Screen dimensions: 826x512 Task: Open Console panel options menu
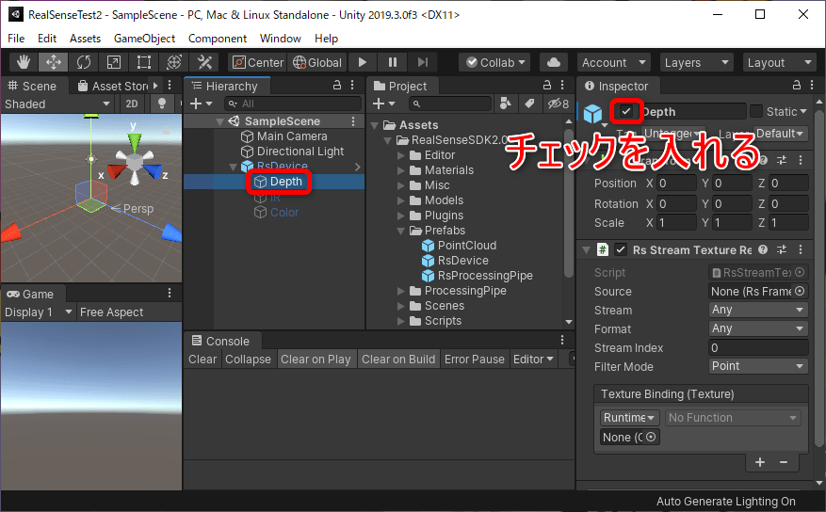(x=562, y=340)
